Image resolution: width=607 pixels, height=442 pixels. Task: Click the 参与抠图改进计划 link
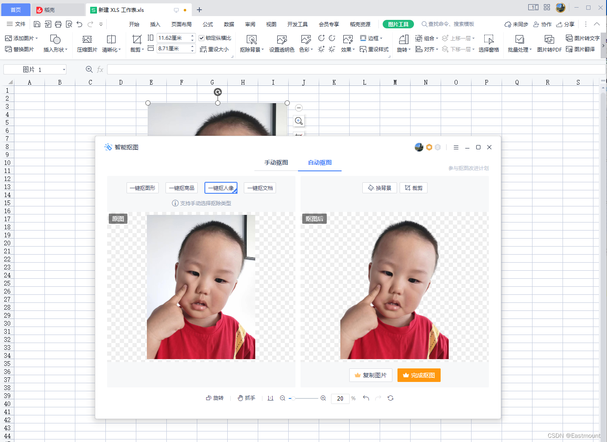(x=469, y=168)
